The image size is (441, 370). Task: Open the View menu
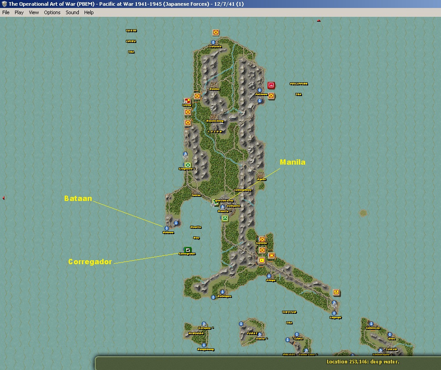34,12
